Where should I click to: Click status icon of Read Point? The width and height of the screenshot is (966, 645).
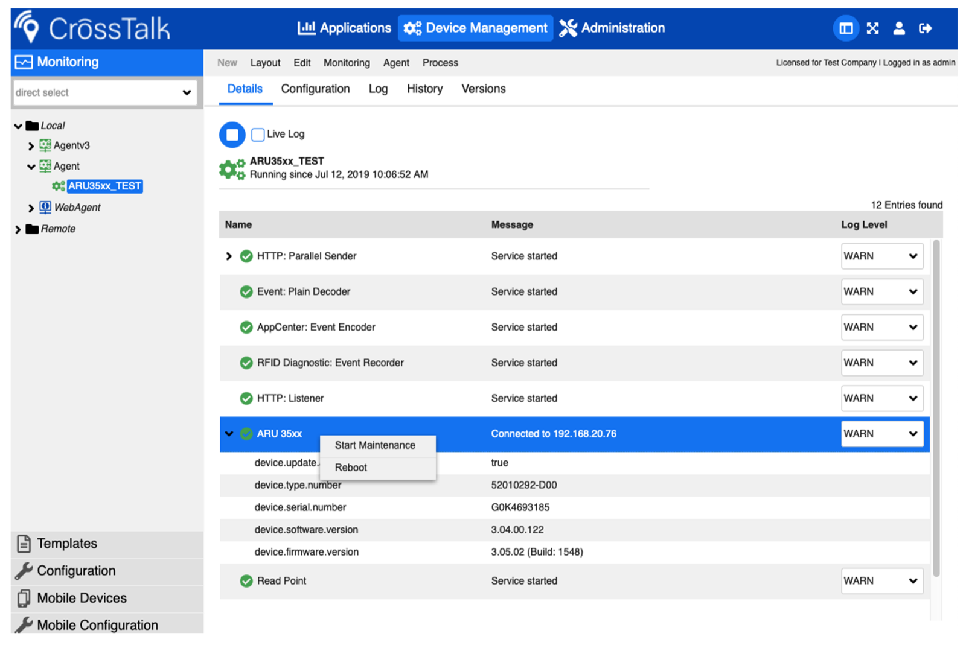pyautogui.click(x=246, y=581)
